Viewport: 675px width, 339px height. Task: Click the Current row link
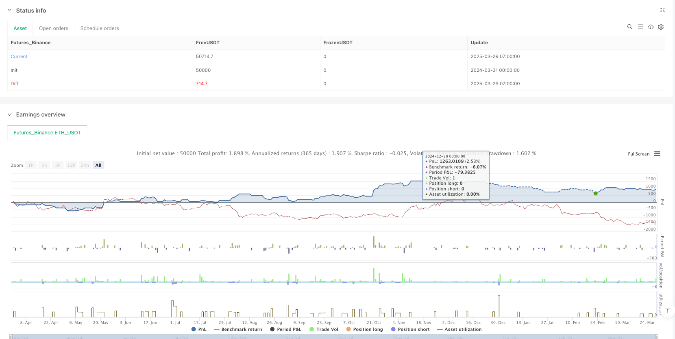pyautogui.click(x=19, y=56)
